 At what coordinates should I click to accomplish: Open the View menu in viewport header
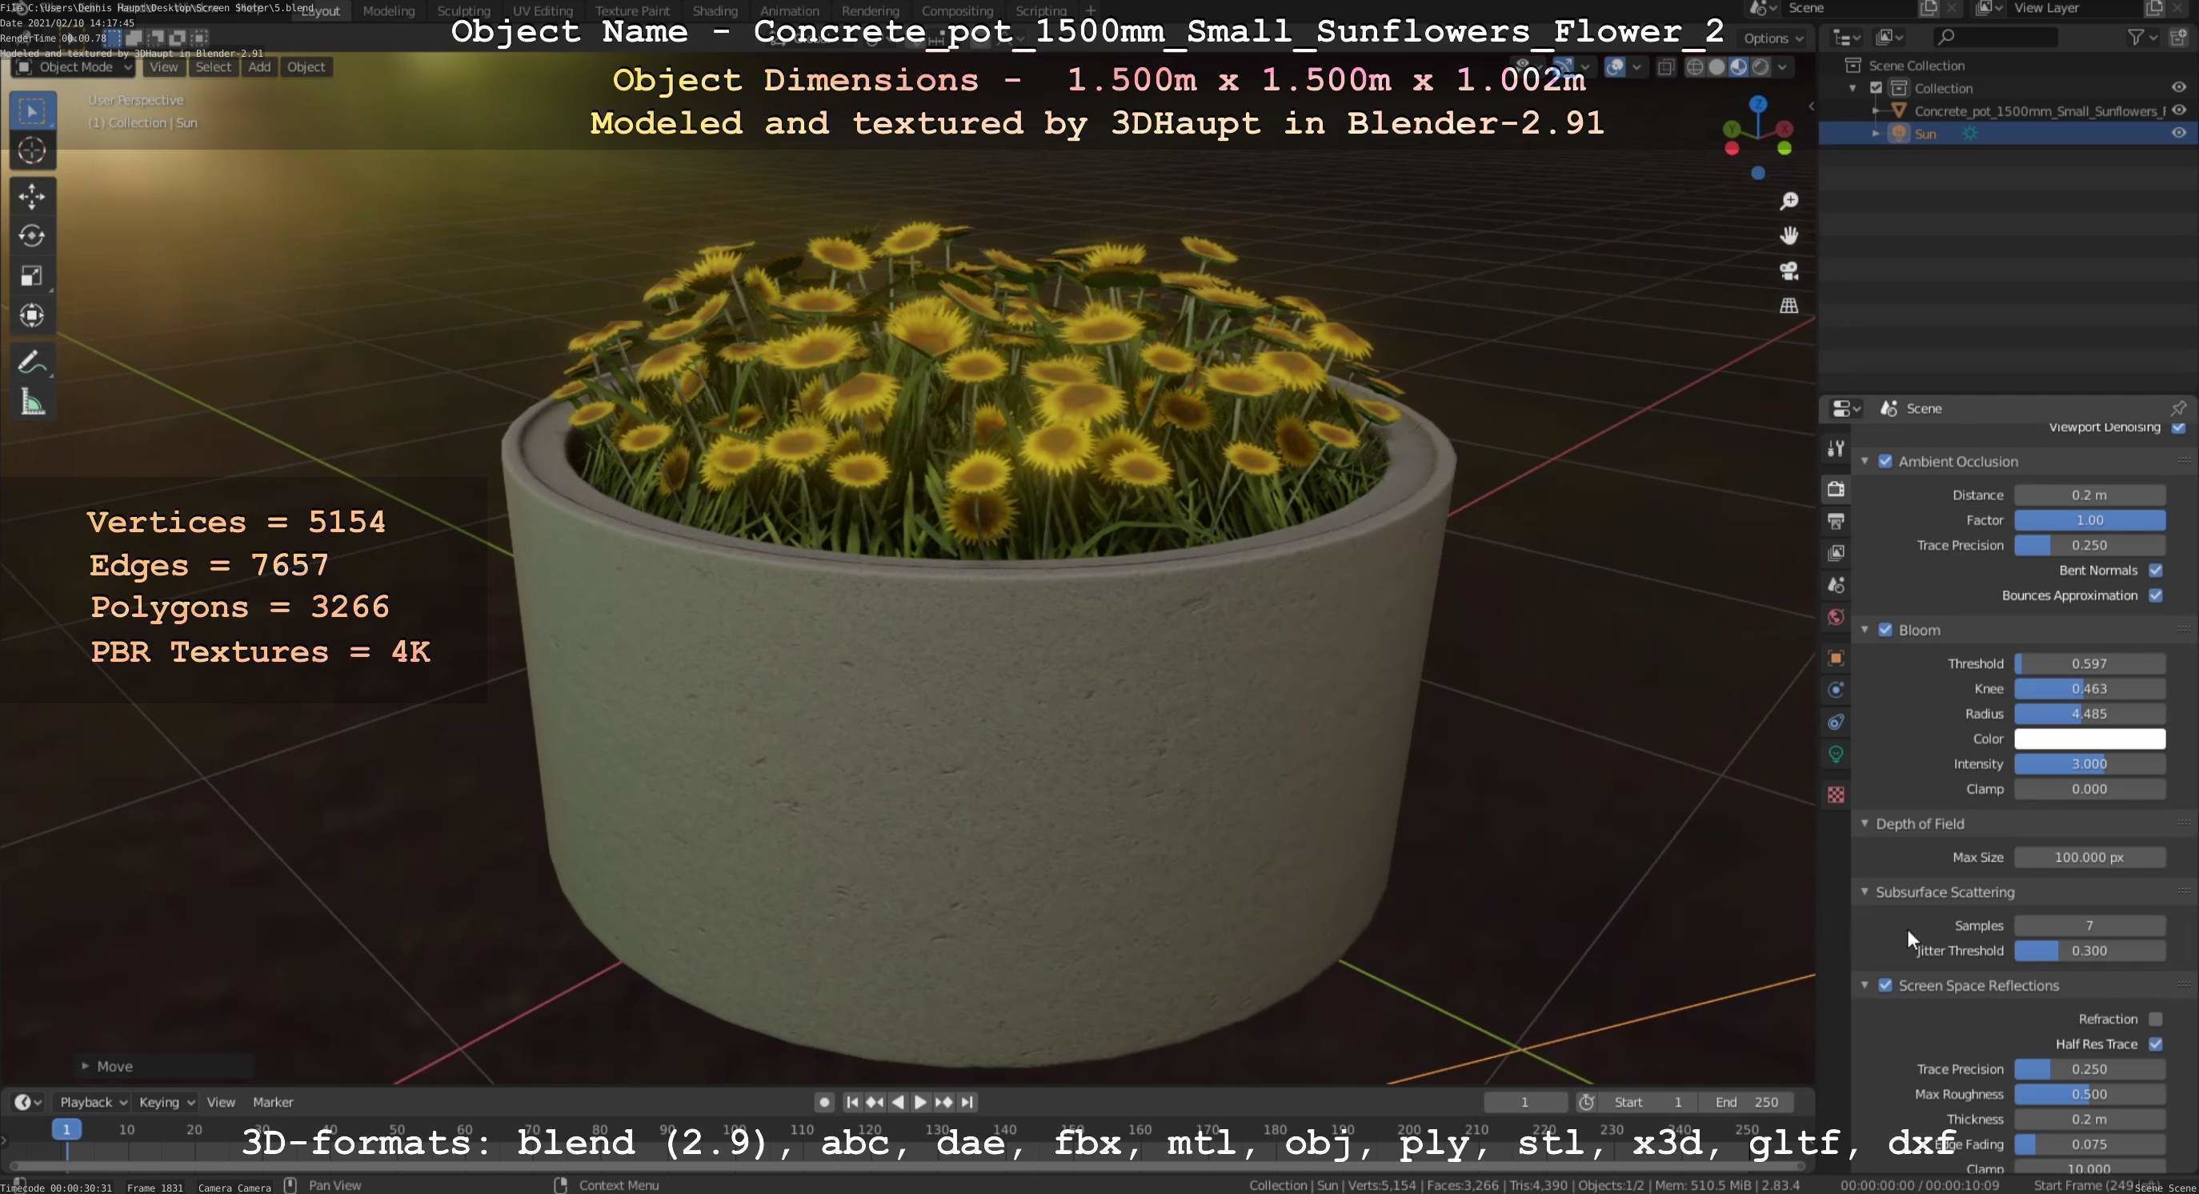[163, 67]
